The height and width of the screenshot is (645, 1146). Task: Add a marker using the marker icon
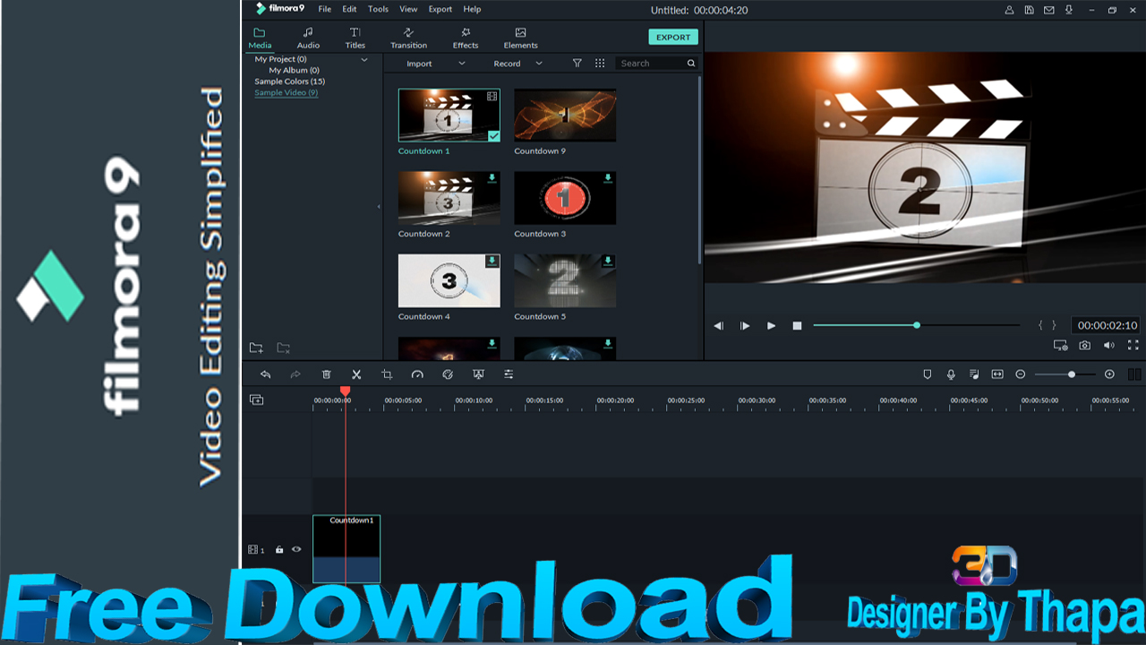coord(928,374)
